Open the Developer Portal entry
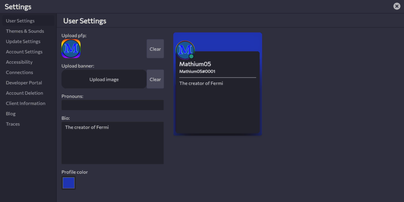404x202 pixels. tap(24, 83)
